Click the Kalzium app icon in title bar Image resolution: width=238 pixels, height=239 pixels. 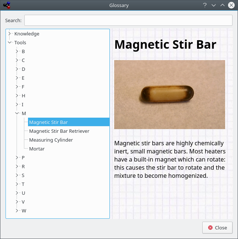click(x=6, y=5)
